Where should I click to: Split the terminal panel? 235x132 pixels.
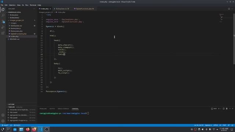[x=224, y=109]
